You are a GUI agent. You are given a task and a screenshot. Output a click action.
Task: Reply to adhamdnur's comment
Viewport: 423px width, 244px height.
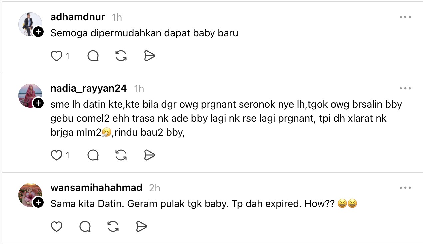pos(93,56)
